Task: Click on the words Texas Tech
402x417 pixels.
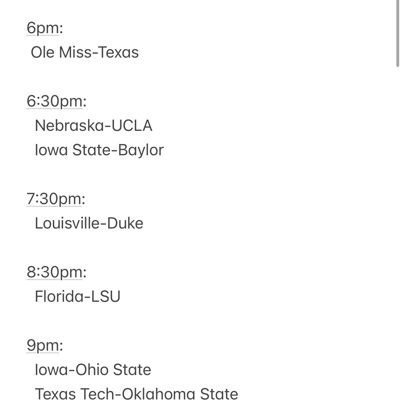Action: [75, 394]
